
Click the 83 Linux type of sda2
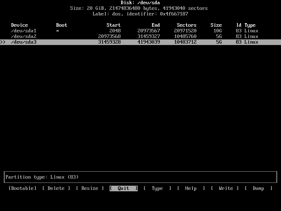[x=247, y=37]
